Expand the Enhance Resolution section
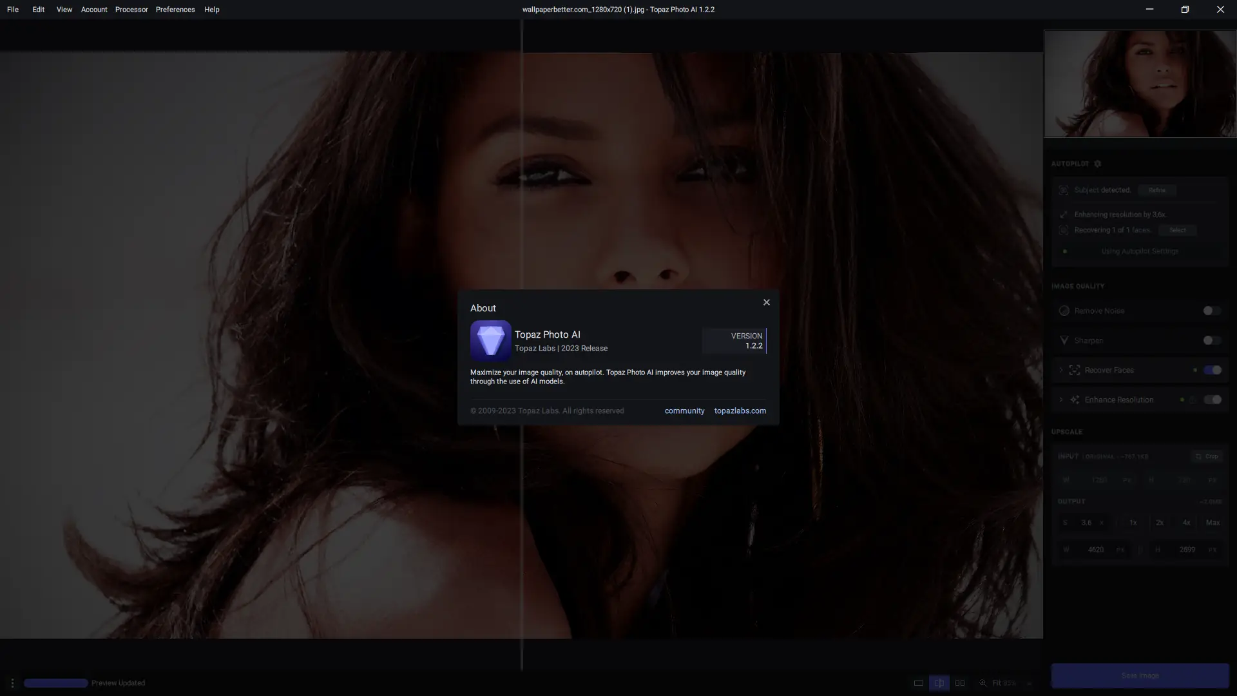Image resolution: width=1237 pixels, height=696 pixels. pyautogui.click(x=1061, y=400)
